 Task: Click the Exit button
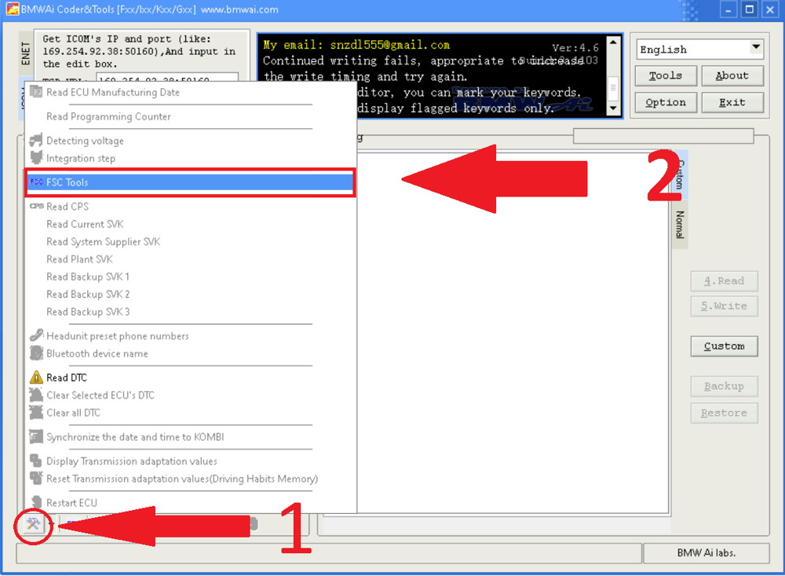[x=732, y=102]
